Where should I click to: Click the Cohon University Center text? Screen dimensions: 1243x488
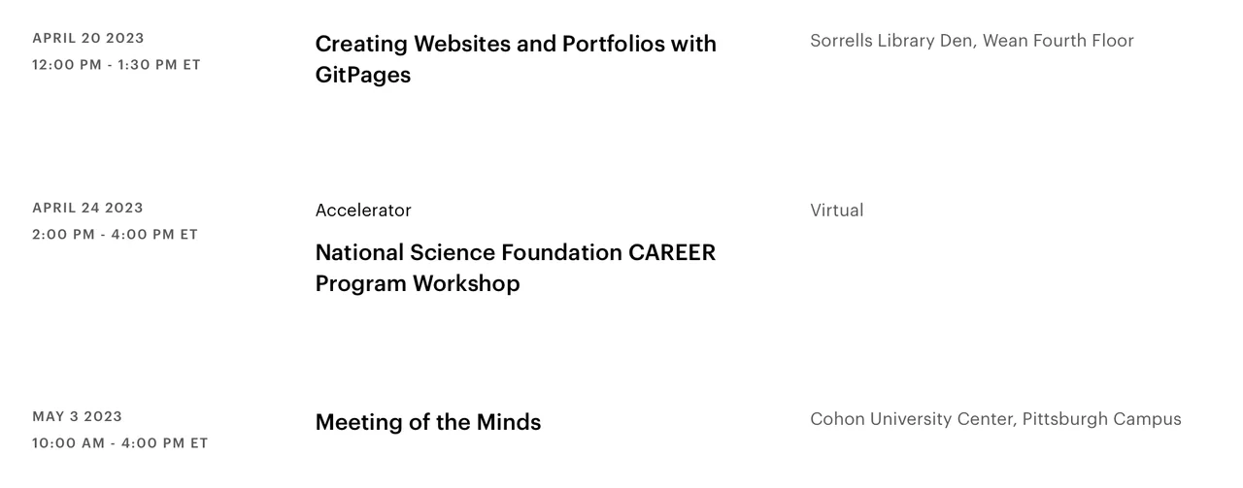(x=912, y=419)
